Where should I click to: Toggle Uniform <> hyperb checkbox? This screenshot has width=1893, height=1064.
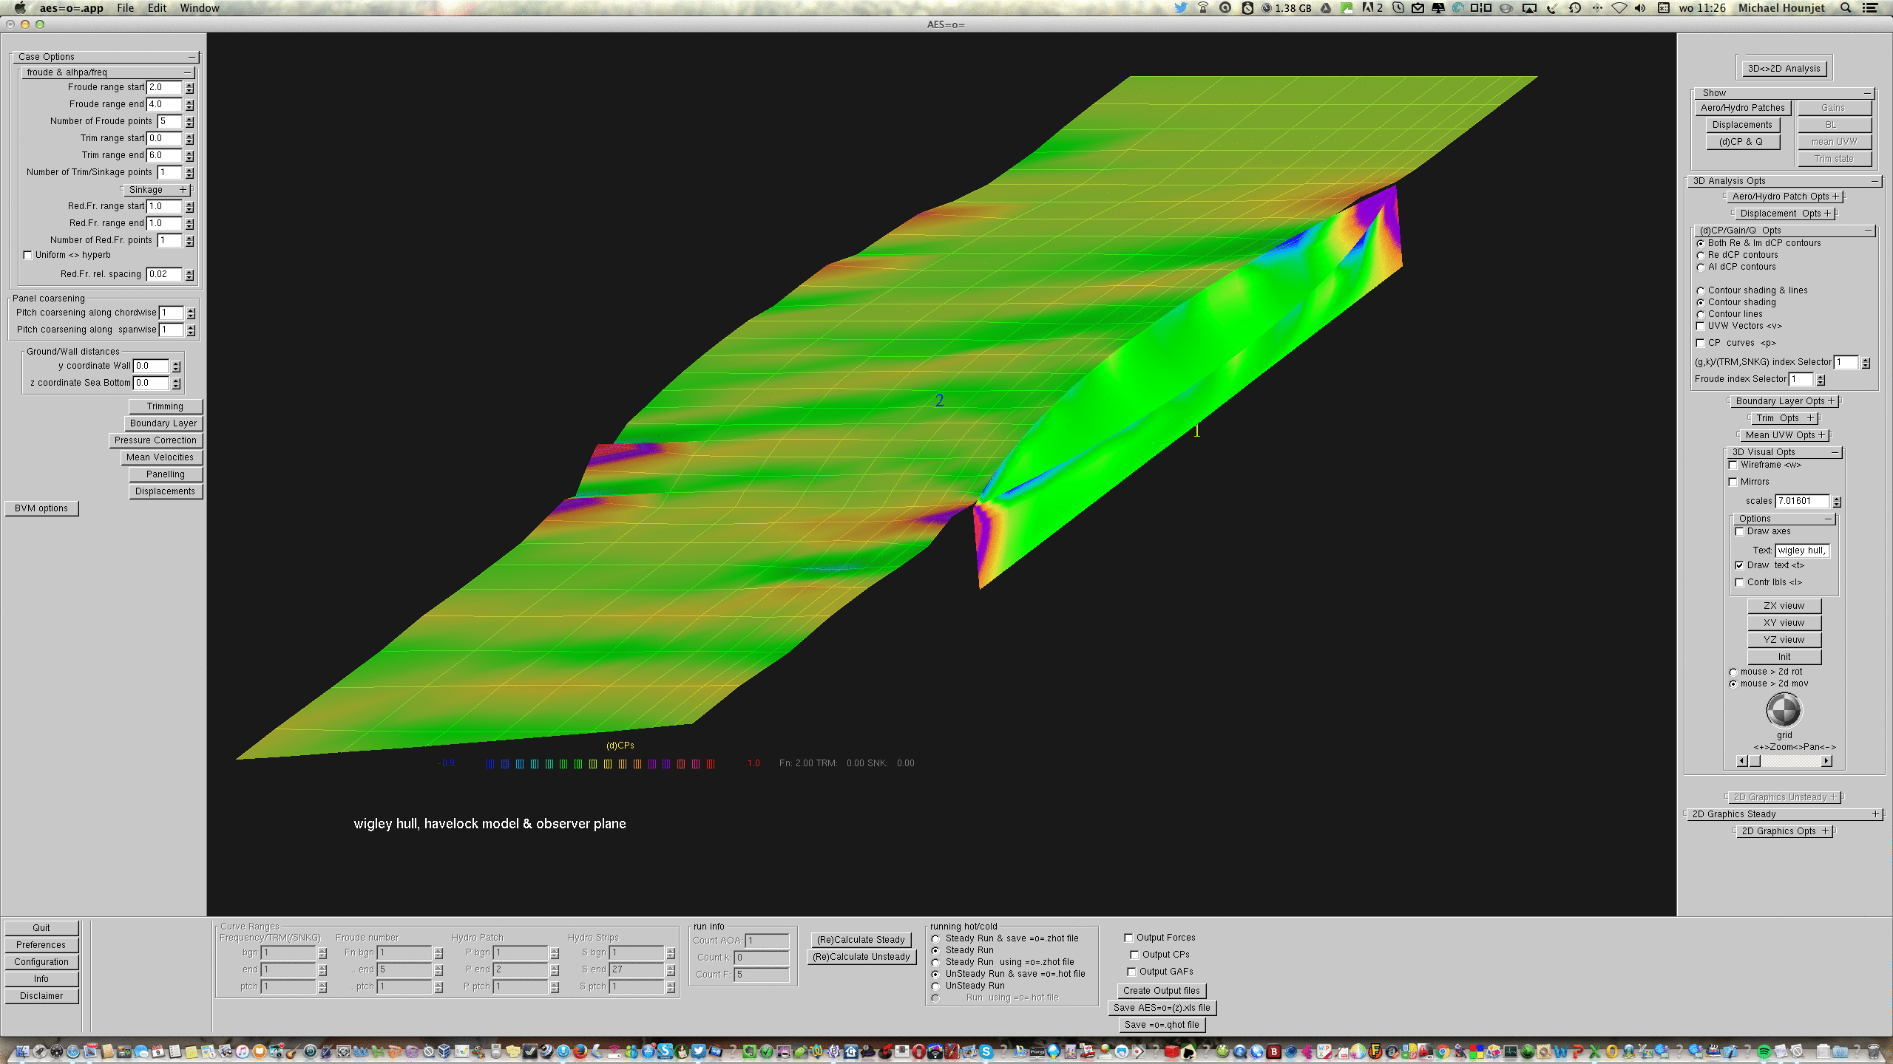28,256
